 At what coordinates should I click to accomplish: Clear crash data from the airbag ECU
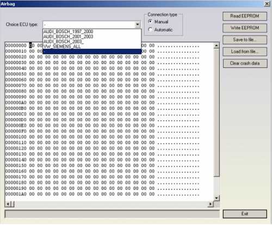245,63
